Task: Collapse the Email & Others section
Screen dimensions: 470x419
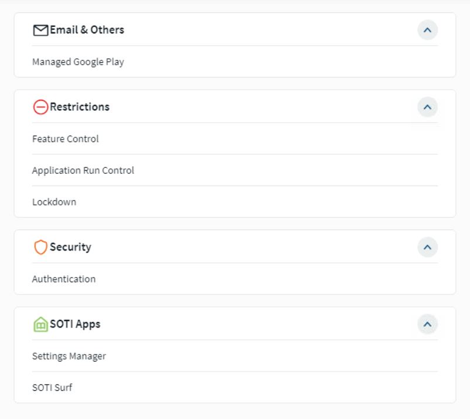Action: pyautogui.click(x=427, y=30)
